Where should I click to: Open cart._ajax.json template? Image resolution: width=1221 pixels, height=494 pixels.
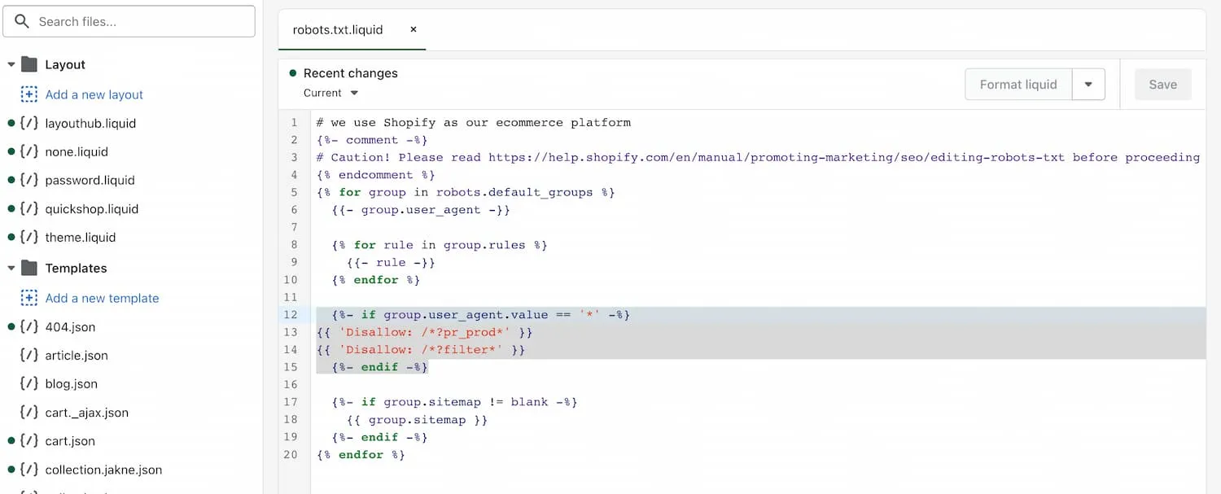pyautogui.click(x=87, y=412)
